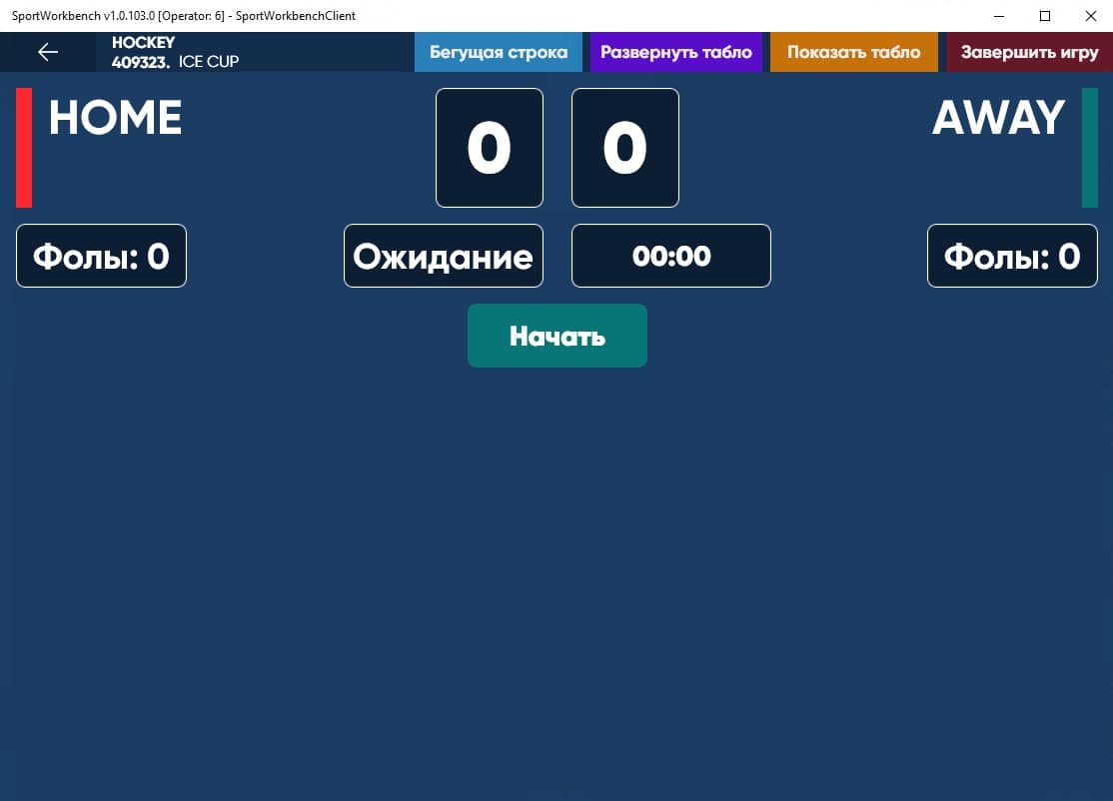The image size is (1113, 801).
Task: Click the teal AWAY team color bar
Action: pyautogui.click(x=1089, y=148)
